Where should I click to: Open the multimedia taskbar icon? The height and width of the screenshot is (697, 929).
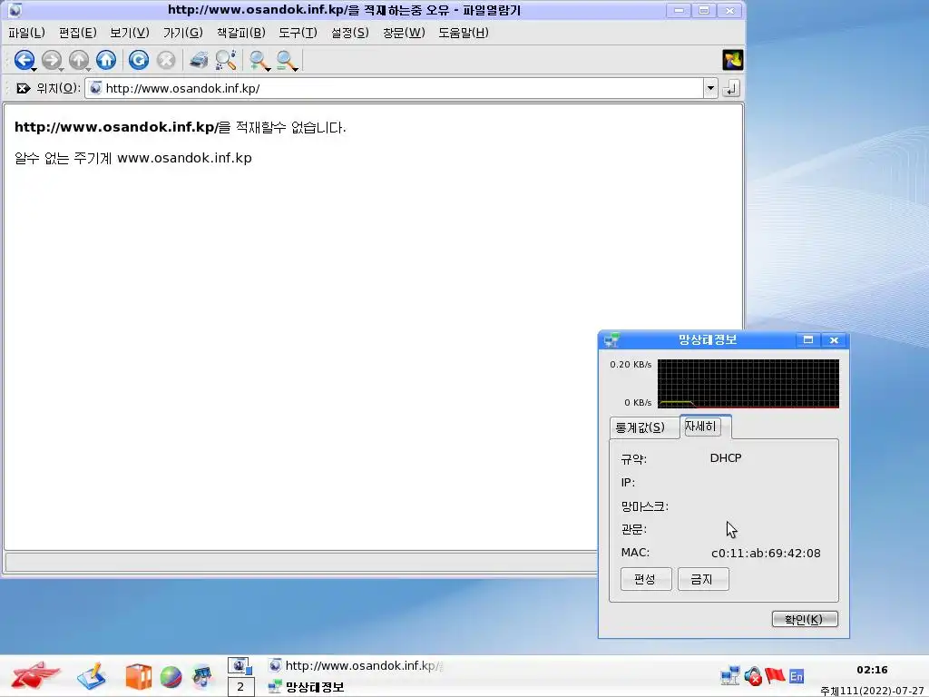click(x=202, y=676)
